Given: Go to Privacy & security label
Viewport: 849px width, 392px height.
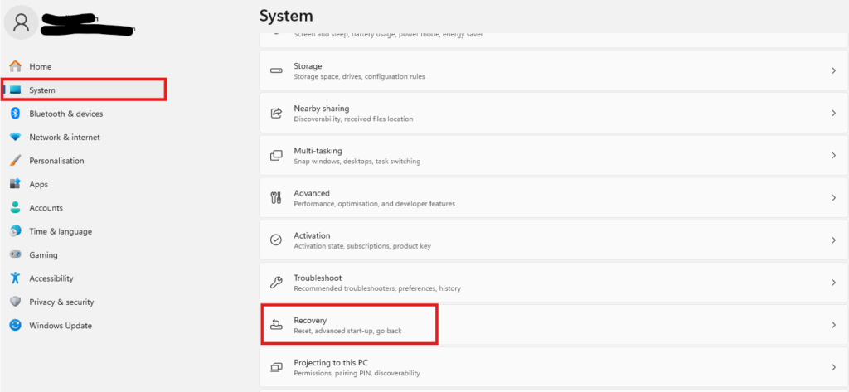Looking at the screenshot, I should [61, 302].
